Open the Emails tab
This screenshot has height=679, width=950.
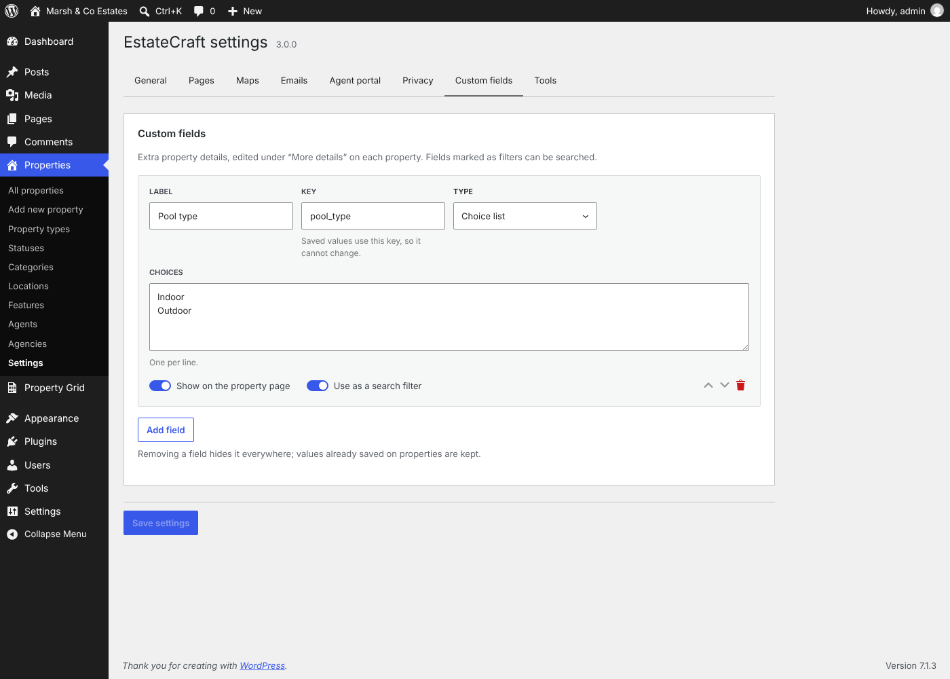294,80
